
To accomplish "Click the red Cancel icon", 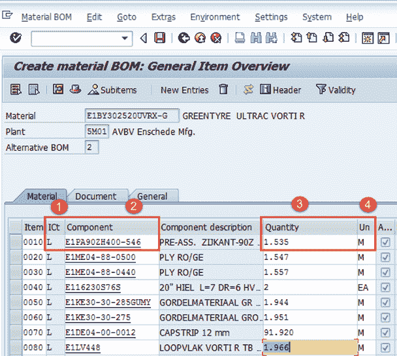I will [216, 39].
